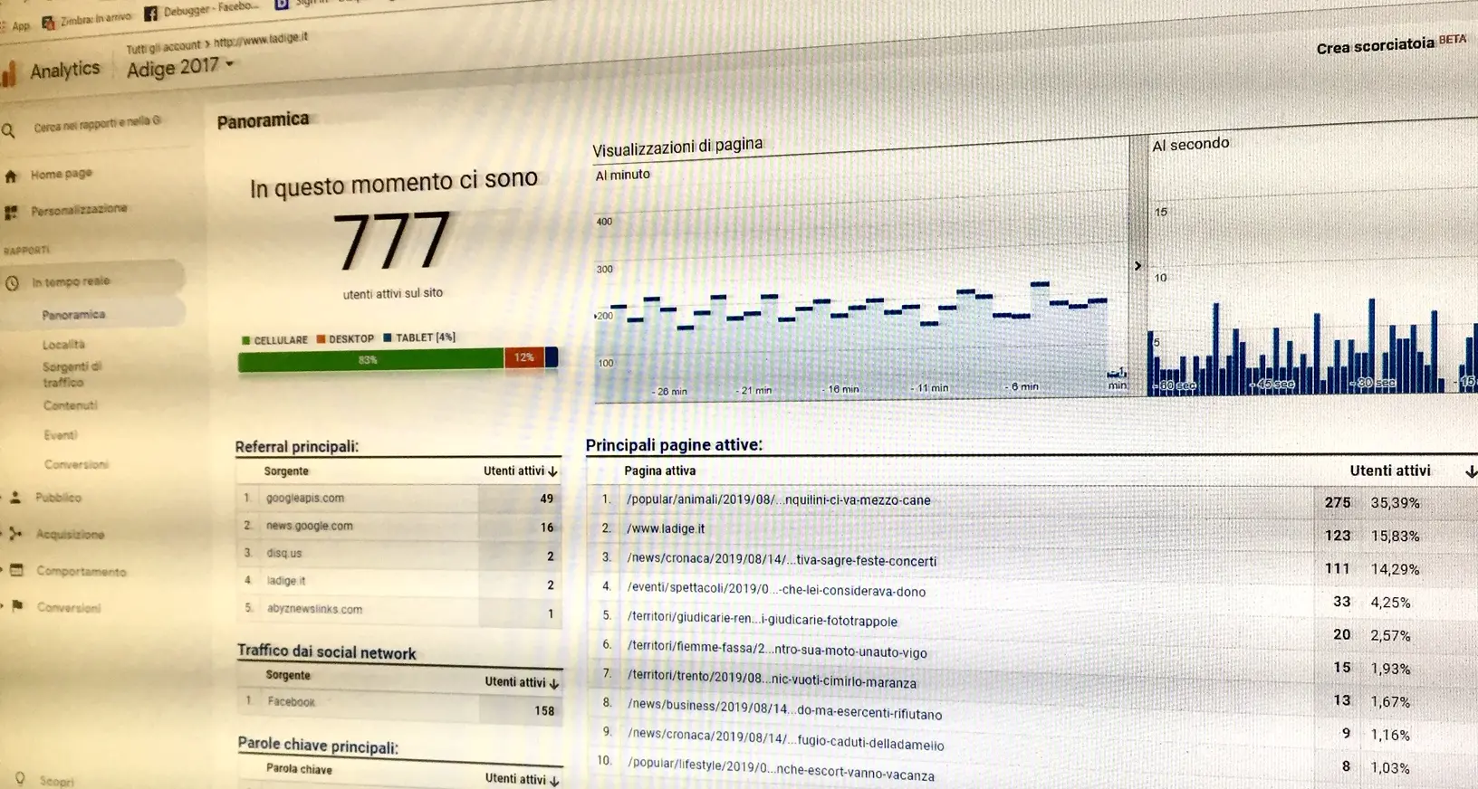Open the nquilini-ci-va-mezzo-cane active page
Screen dimensions: 1478x789
tap(778, 499)
